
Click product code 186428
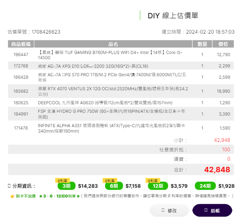[21, 77]
